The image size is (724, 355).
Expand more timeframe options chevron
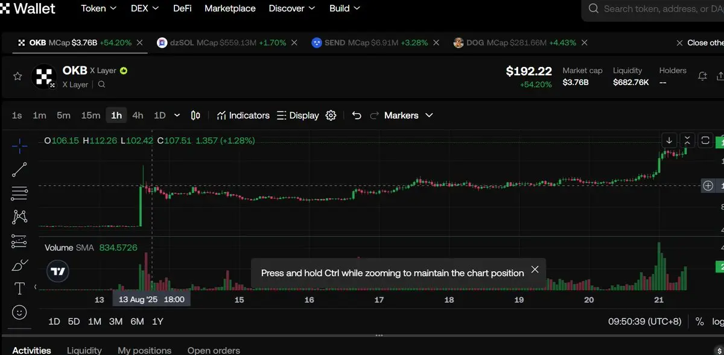point(177,115)
